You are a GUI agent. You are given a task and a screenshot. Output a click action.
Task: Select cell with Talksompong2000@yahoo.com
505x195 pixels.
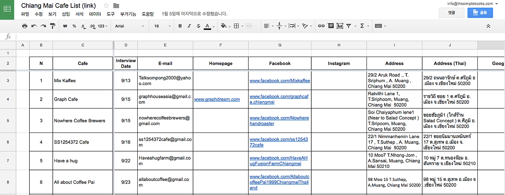tap(165, 81)
